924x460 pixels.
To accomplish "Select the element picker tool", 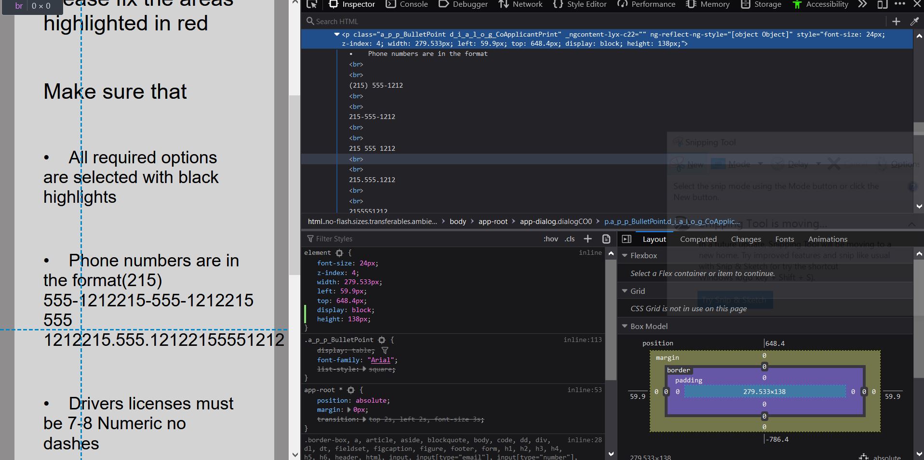I will point(311,4).
